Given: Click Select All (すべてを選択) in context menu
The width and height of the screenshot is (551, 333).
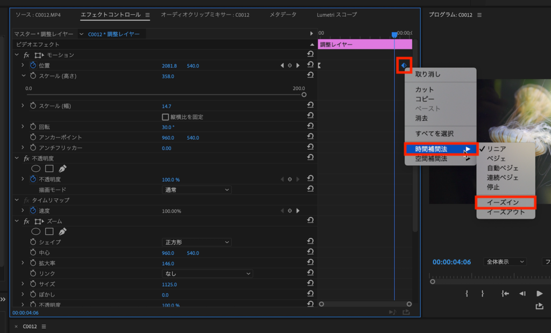Looking at the screenshot, I should (434, 134).
